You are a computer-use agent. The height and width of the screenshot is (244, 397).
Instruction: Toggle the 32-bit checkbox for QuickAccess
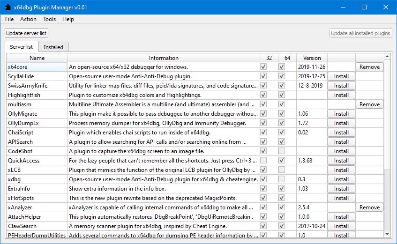[263, 160]
